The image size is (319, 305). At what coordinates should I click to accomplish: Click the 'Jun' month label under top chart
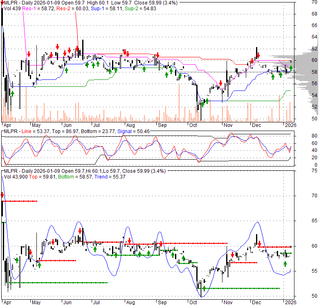click(x=67, y=125)
